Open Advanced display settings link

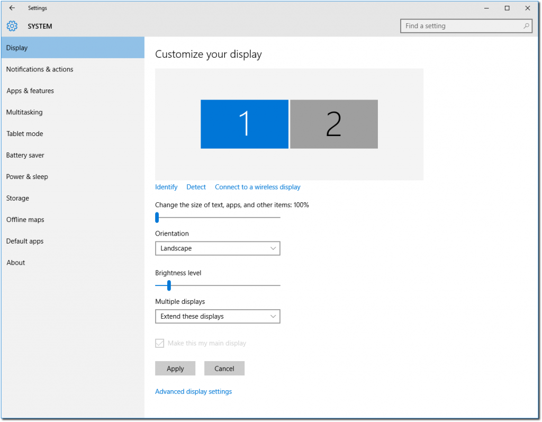coord(193,392)
